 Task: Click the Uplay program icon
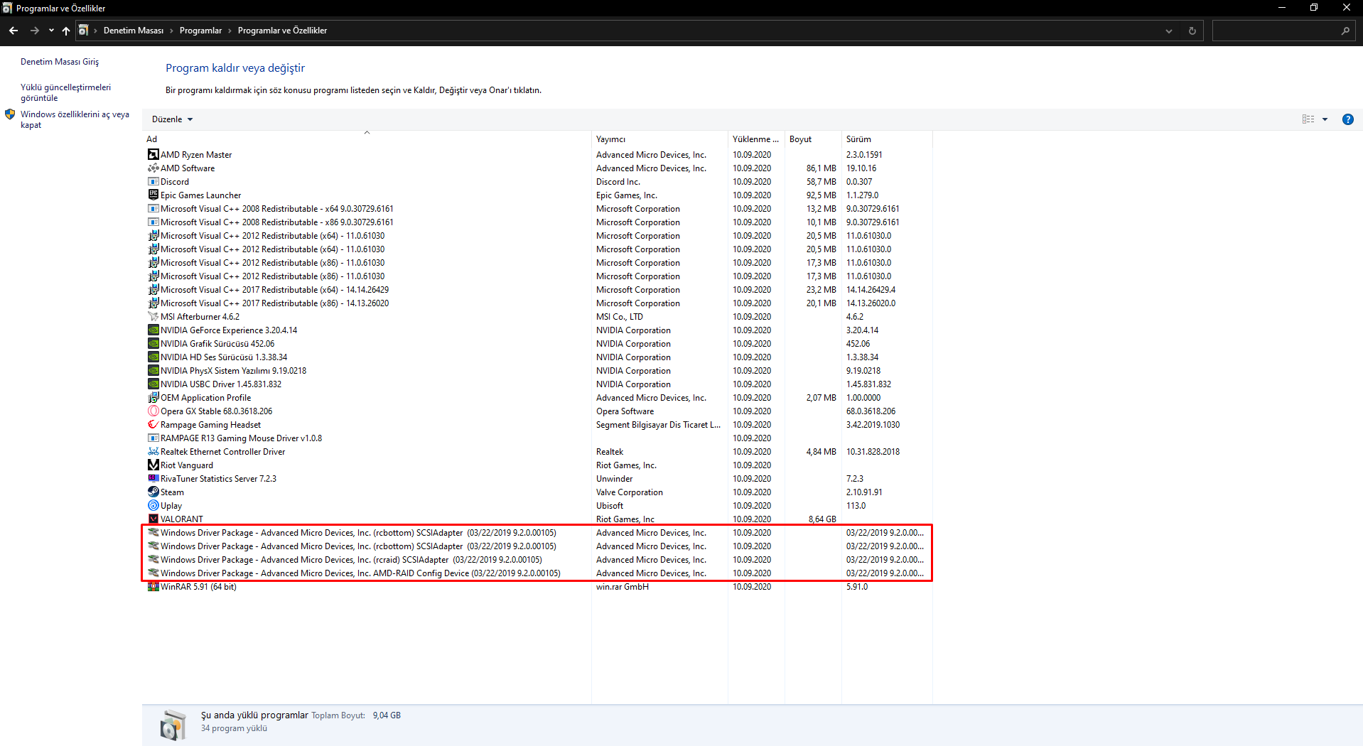[153, 505]
